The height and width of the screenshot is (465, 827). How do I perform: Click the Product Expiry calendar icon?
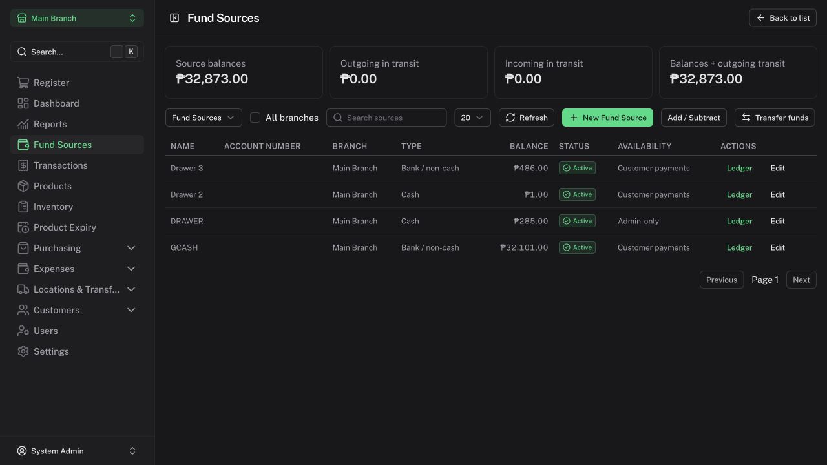pos(23,227)
